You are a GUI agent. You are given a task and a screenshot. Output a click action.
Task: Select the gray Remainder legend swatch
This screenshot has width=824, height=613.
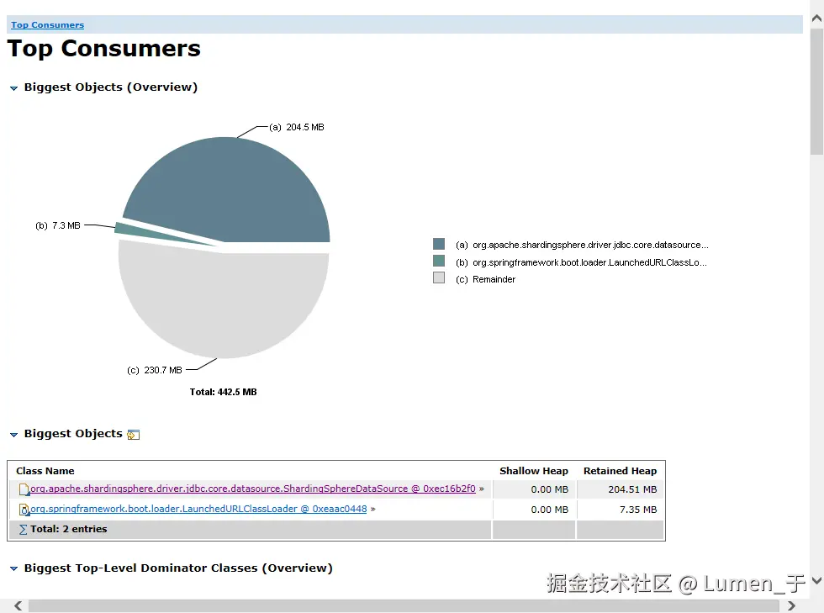coord(439,277)
